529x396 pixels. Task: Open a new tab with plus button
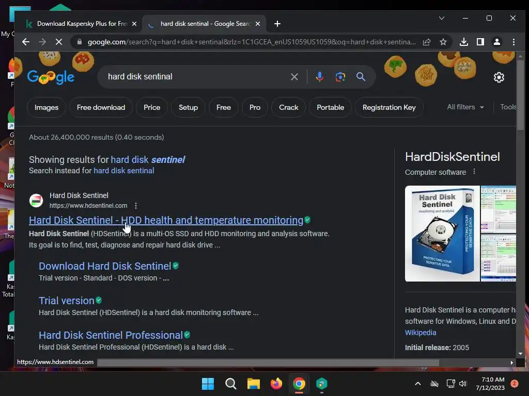coord(277,24)
